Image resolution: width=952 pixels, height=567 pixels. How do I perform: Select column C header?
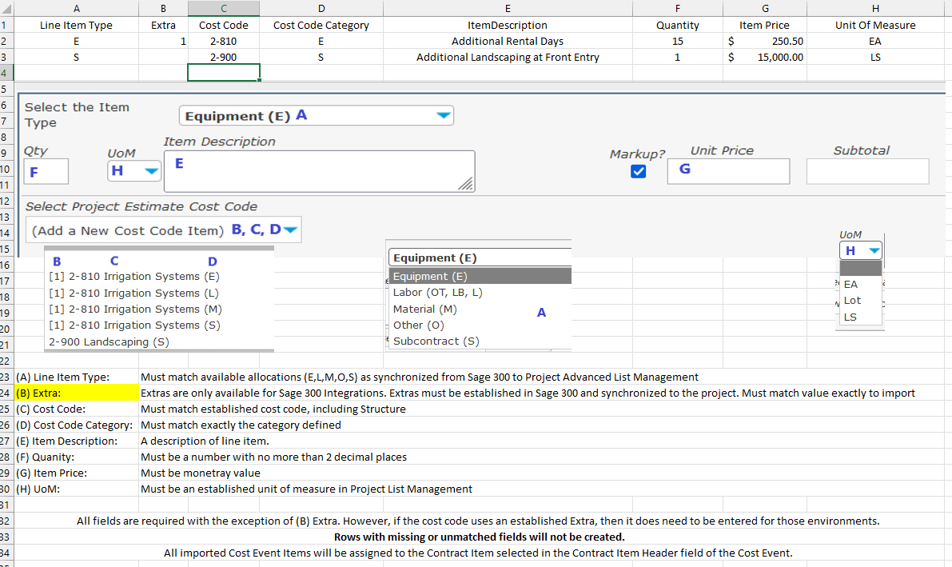coord(224,9)
